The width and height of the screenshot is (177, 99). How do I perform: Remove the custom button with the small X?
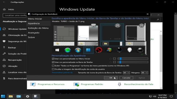click(146, 54)
